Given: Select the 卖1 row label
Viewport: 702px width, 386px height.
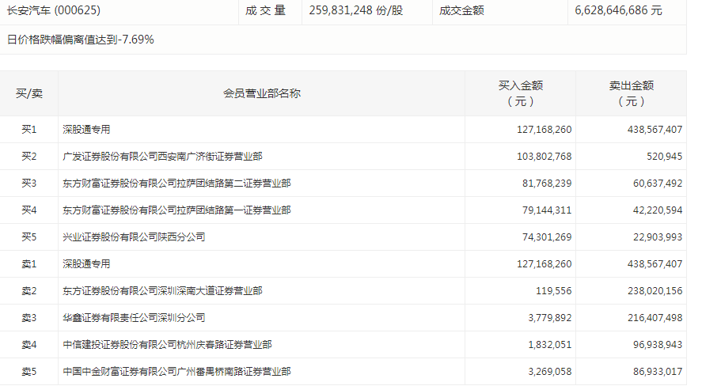Looking at the screenshot, I should tap(29, 264).
